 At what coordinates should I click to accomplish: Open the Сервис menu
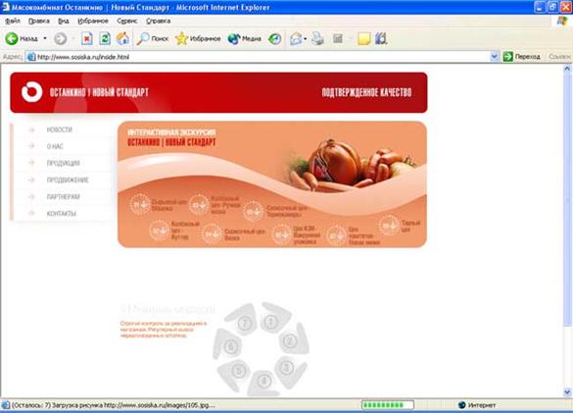click(x=126, y=21)
